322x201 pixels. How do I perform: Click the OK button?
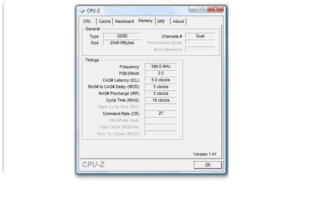[x=208, y=165]
